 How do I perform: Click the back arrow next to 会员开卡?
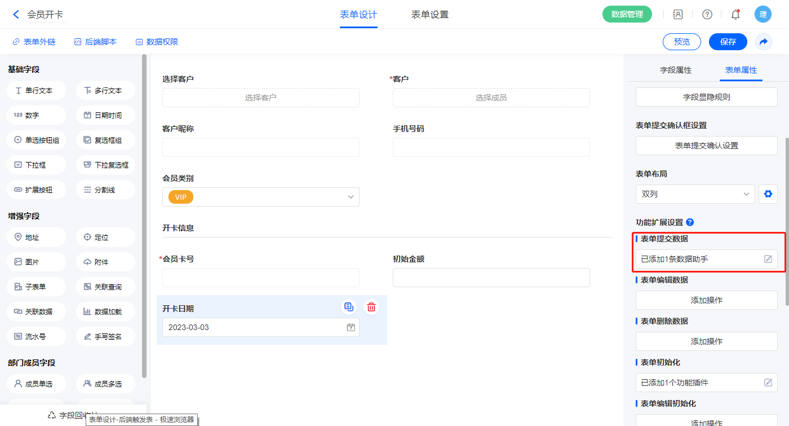pos(16,15)
